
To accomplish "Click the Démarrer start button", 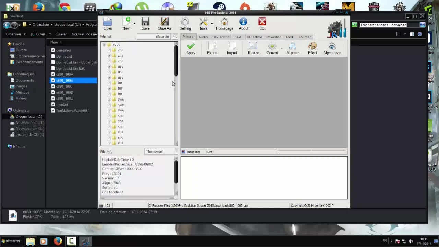I will [11, 241].
